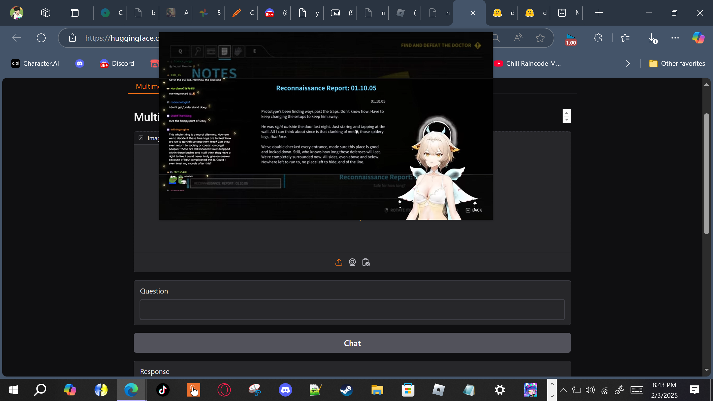Open TikTok from the taskbar
The image size is (713, 401).
pyautogui.click(x=163, y=390)
